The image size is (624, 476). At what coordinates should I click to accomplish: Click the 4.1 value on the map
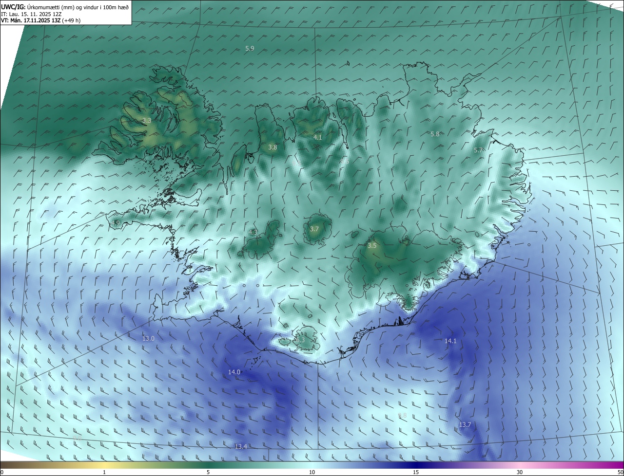pyautogui.click(x=318, y=138)
